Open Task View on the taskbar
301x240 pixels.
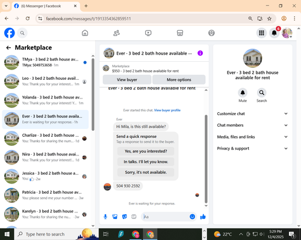coord(106,234)
